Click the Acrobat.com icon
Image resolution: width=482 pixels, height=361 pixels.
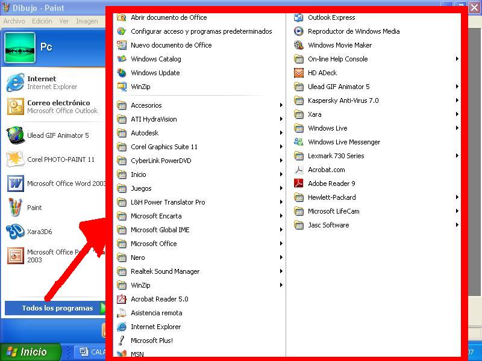tap(299, 170)
